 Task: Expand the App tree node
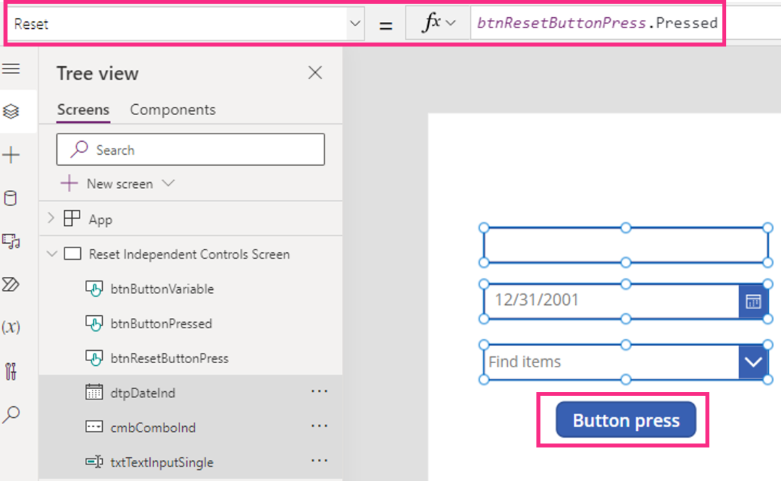[x=51, y=219]
